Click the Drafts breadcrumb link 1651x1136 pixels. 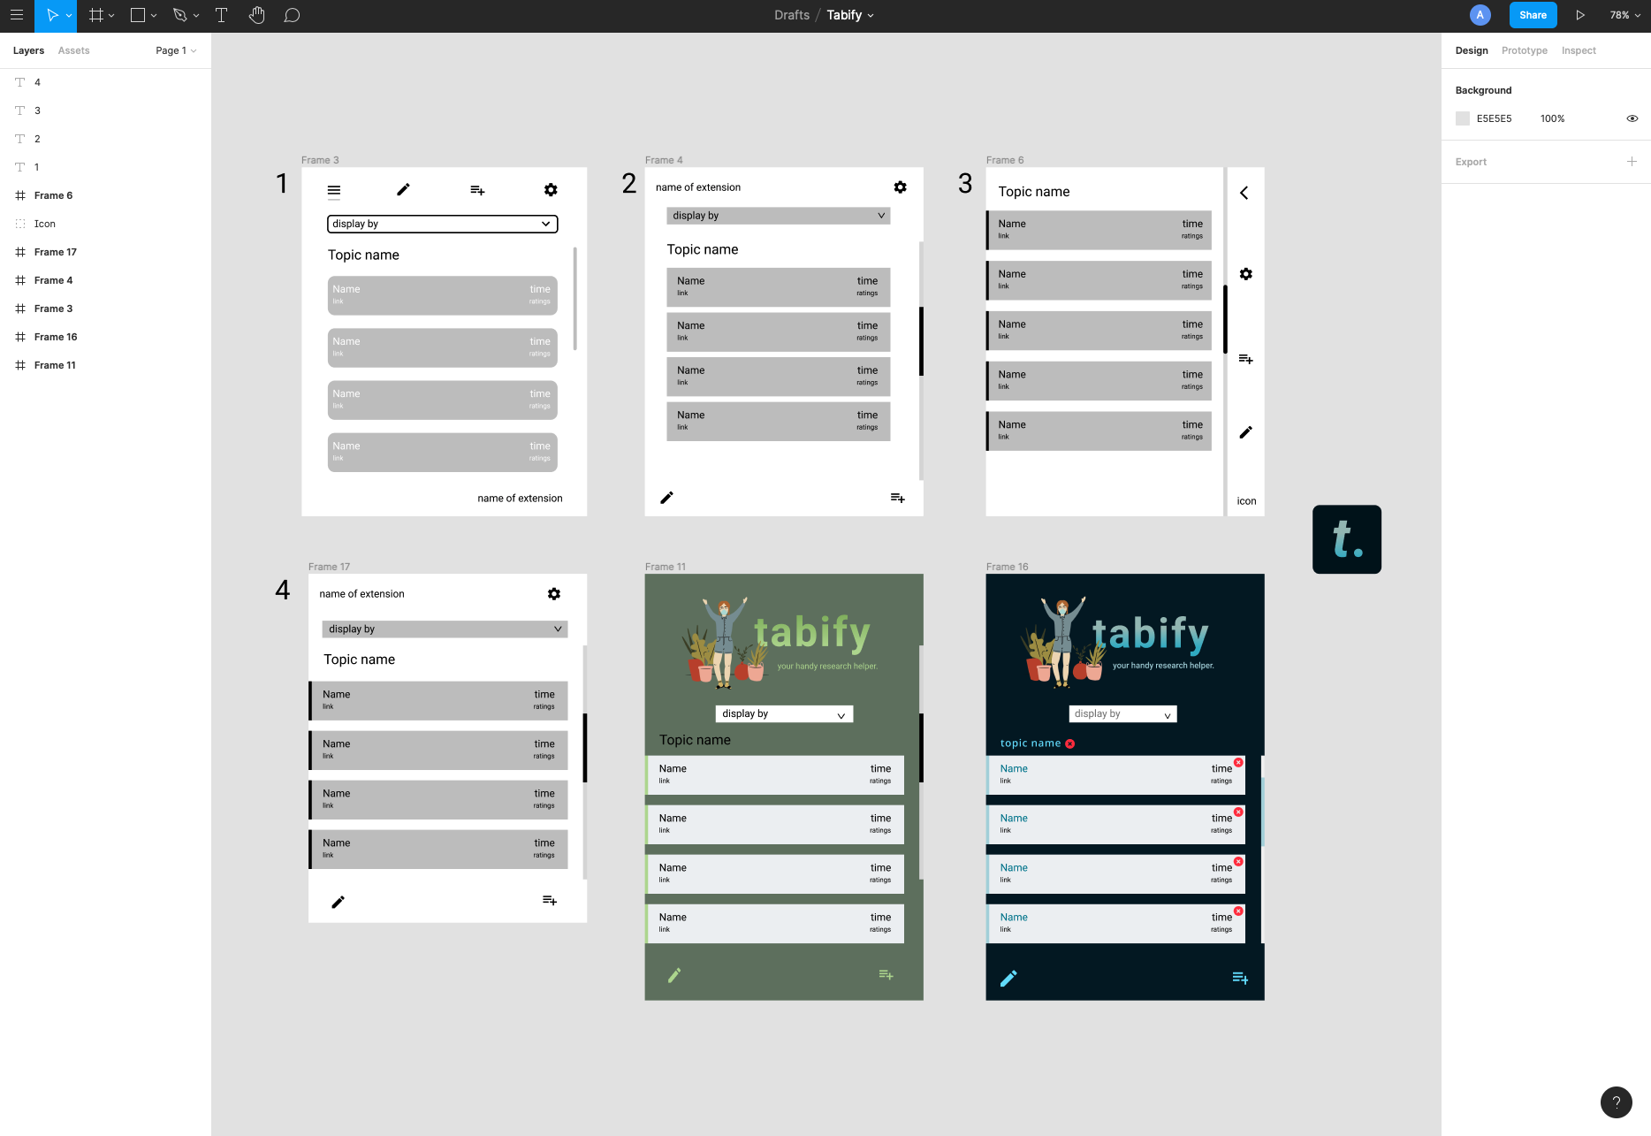point(791,15)
